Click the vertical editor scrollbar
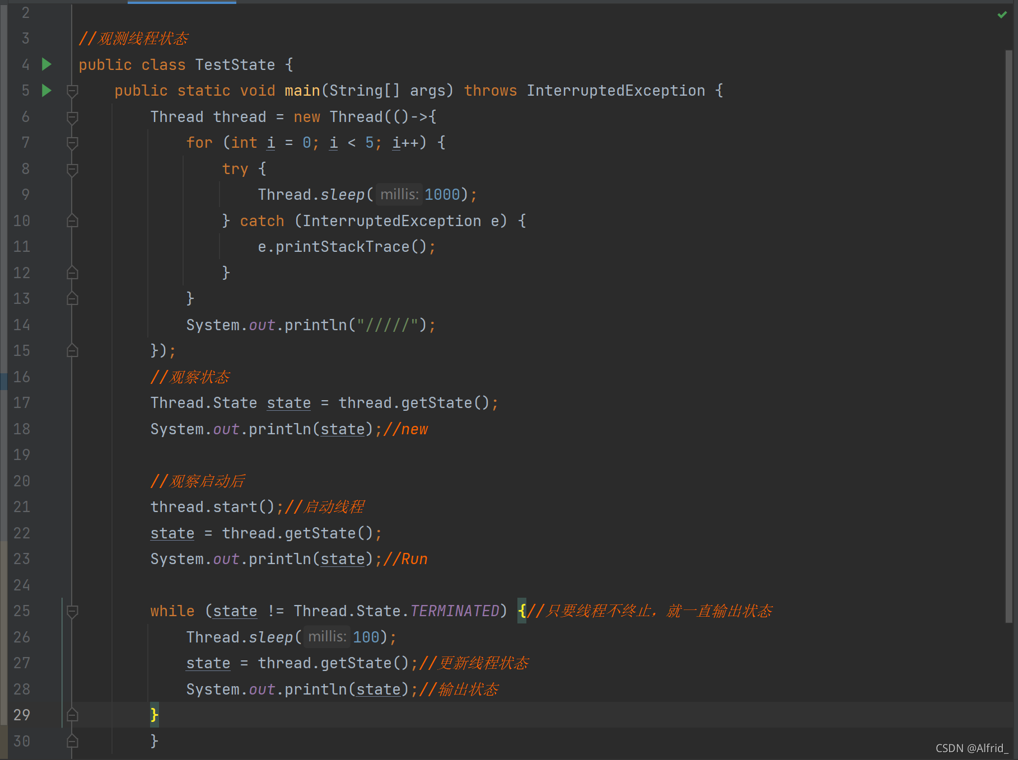1018x760 pixels. click(x=1008, y=336)
